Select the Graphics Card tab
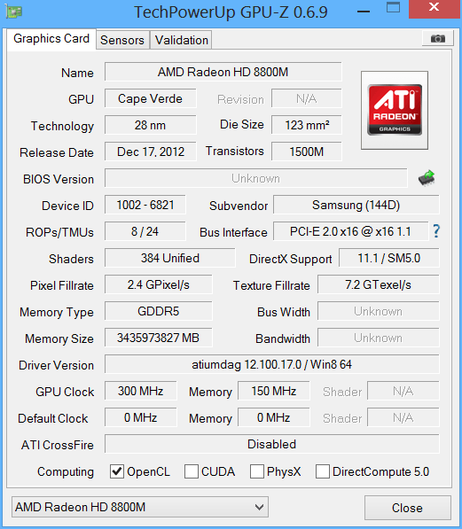Viewport: 462px width, 529px height. tap(51, 39)
